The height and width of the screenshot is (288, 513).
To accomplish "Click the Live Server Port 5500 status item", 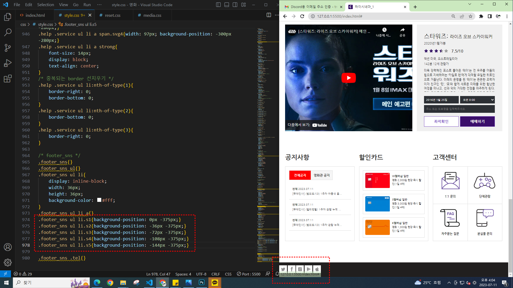I will (248, 274).
